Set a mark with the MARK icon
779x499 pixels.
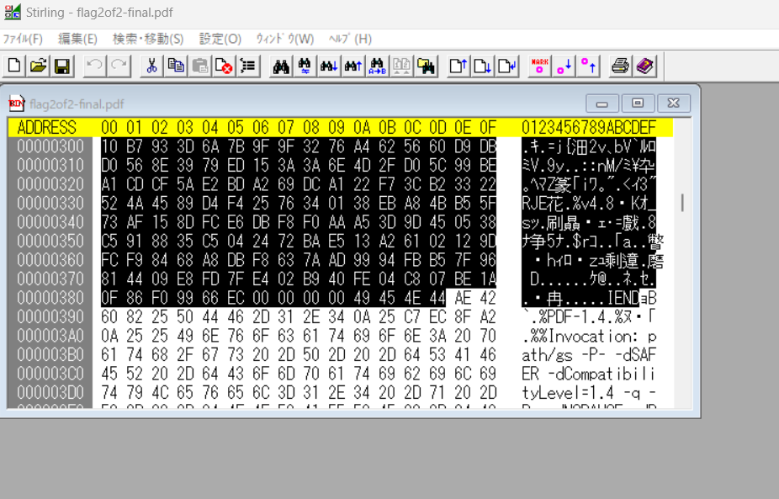click(x=539, y=66)
